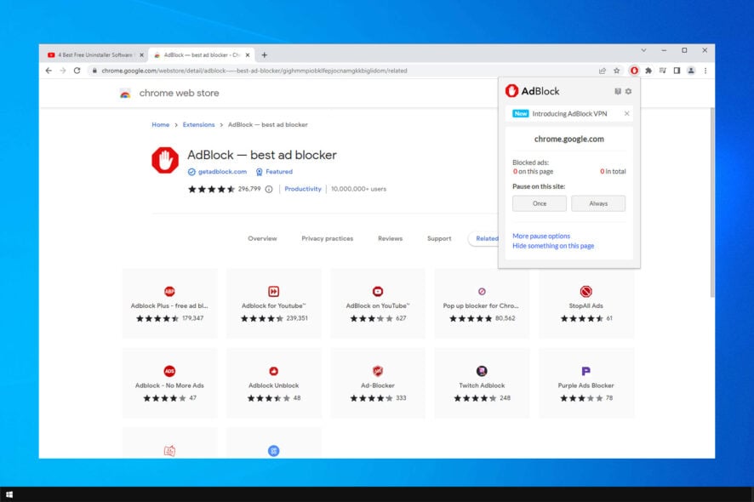Click the Always pause button
This screenshot has width=754, height=502.
coord(598,203)
